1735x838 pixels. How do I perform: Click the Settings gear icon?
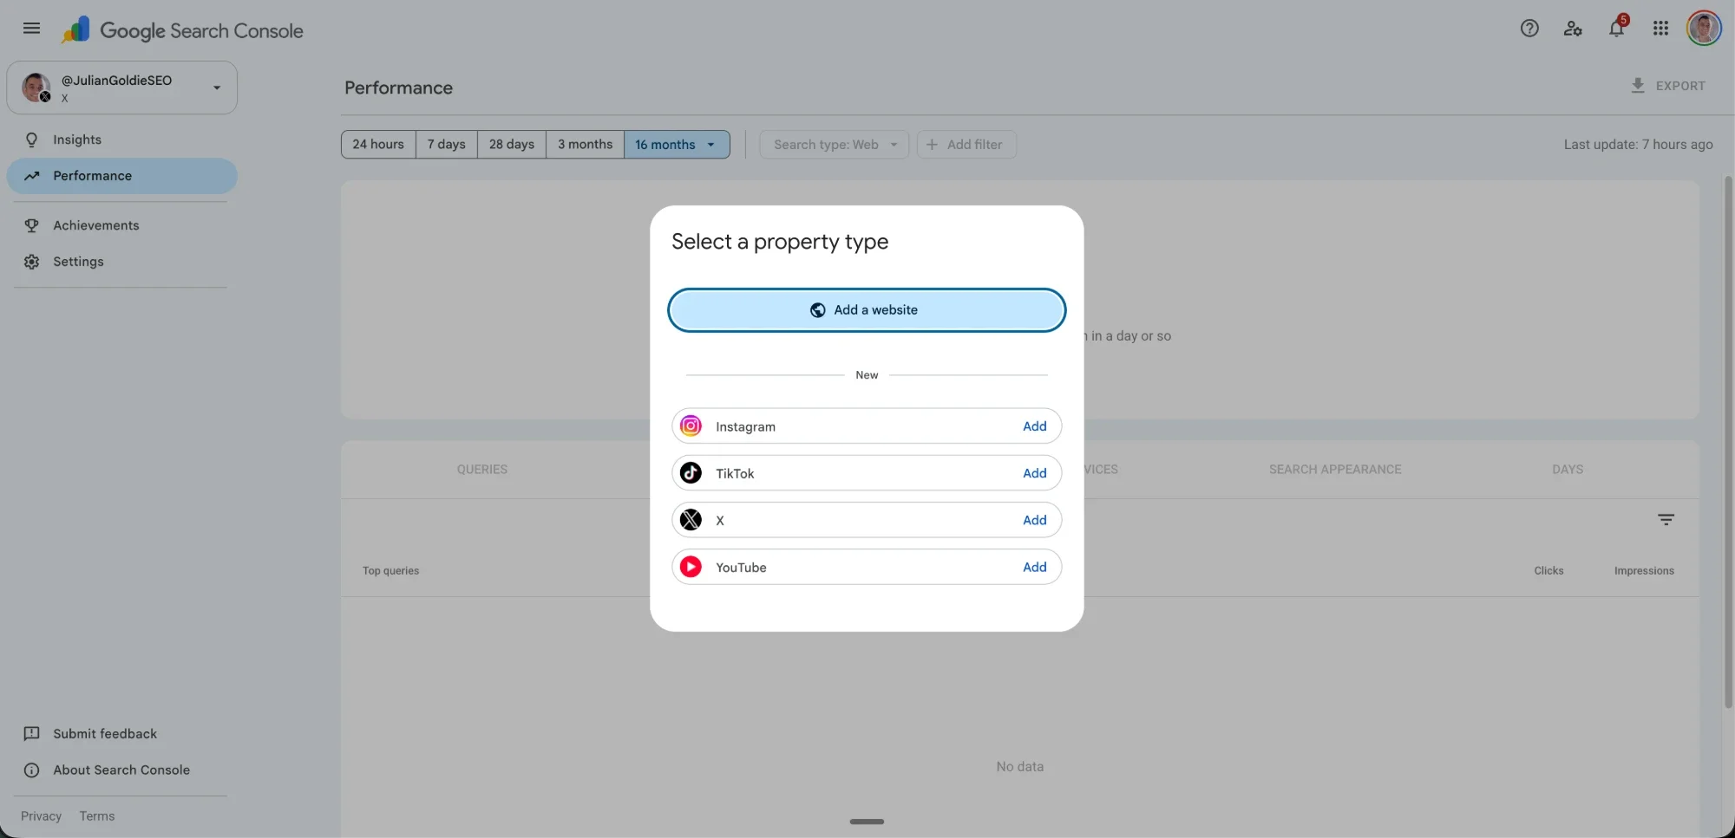pyautogui.click(x=32, y=262)
